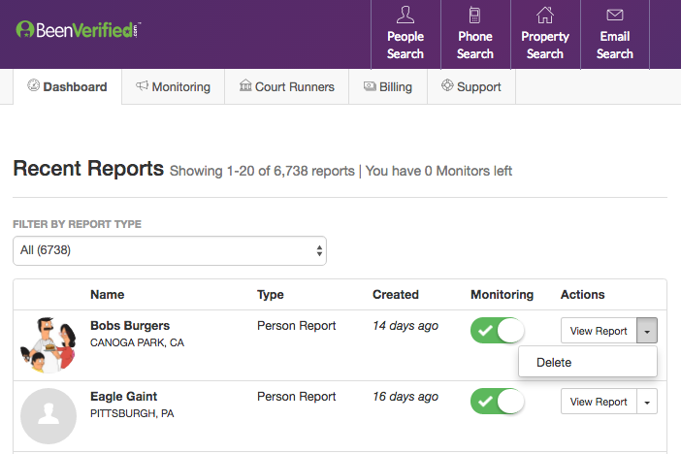Click the Monitoring column header
The width and height of the screenshot is (681, 454).
coord(503,295)
